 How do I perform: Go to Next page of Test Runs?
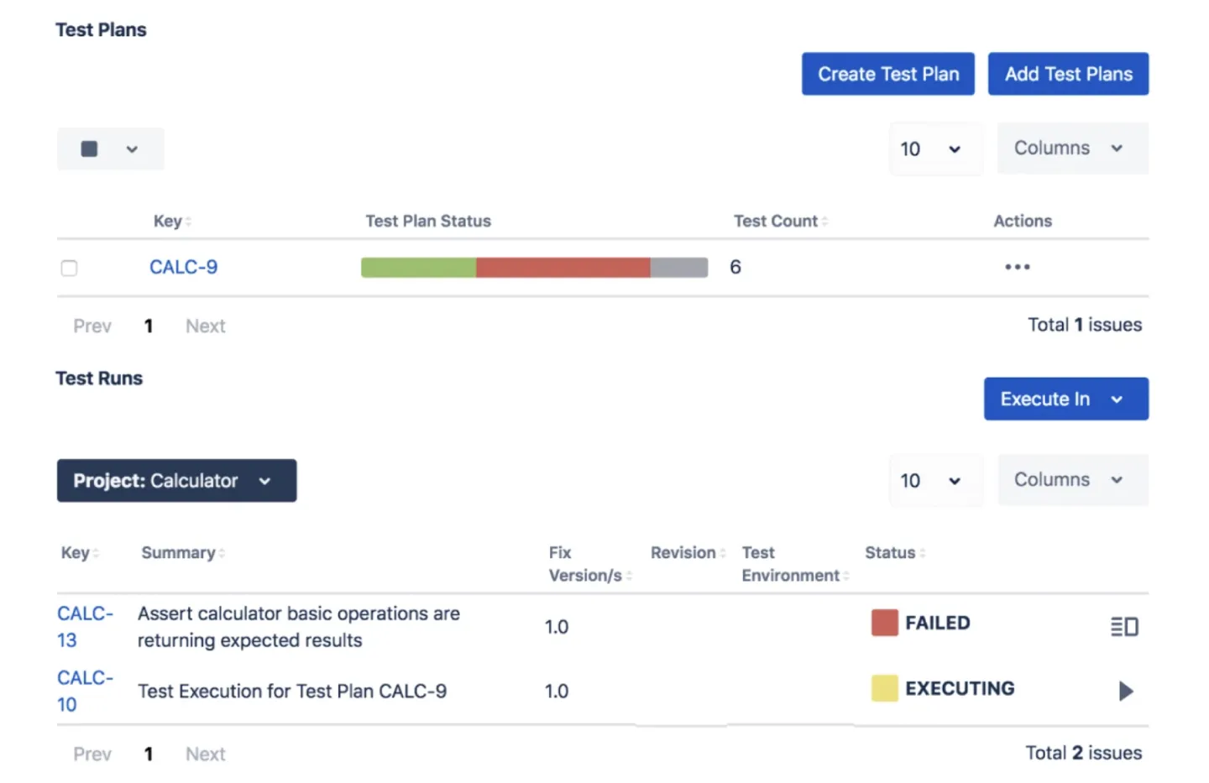tap(205, 754)
